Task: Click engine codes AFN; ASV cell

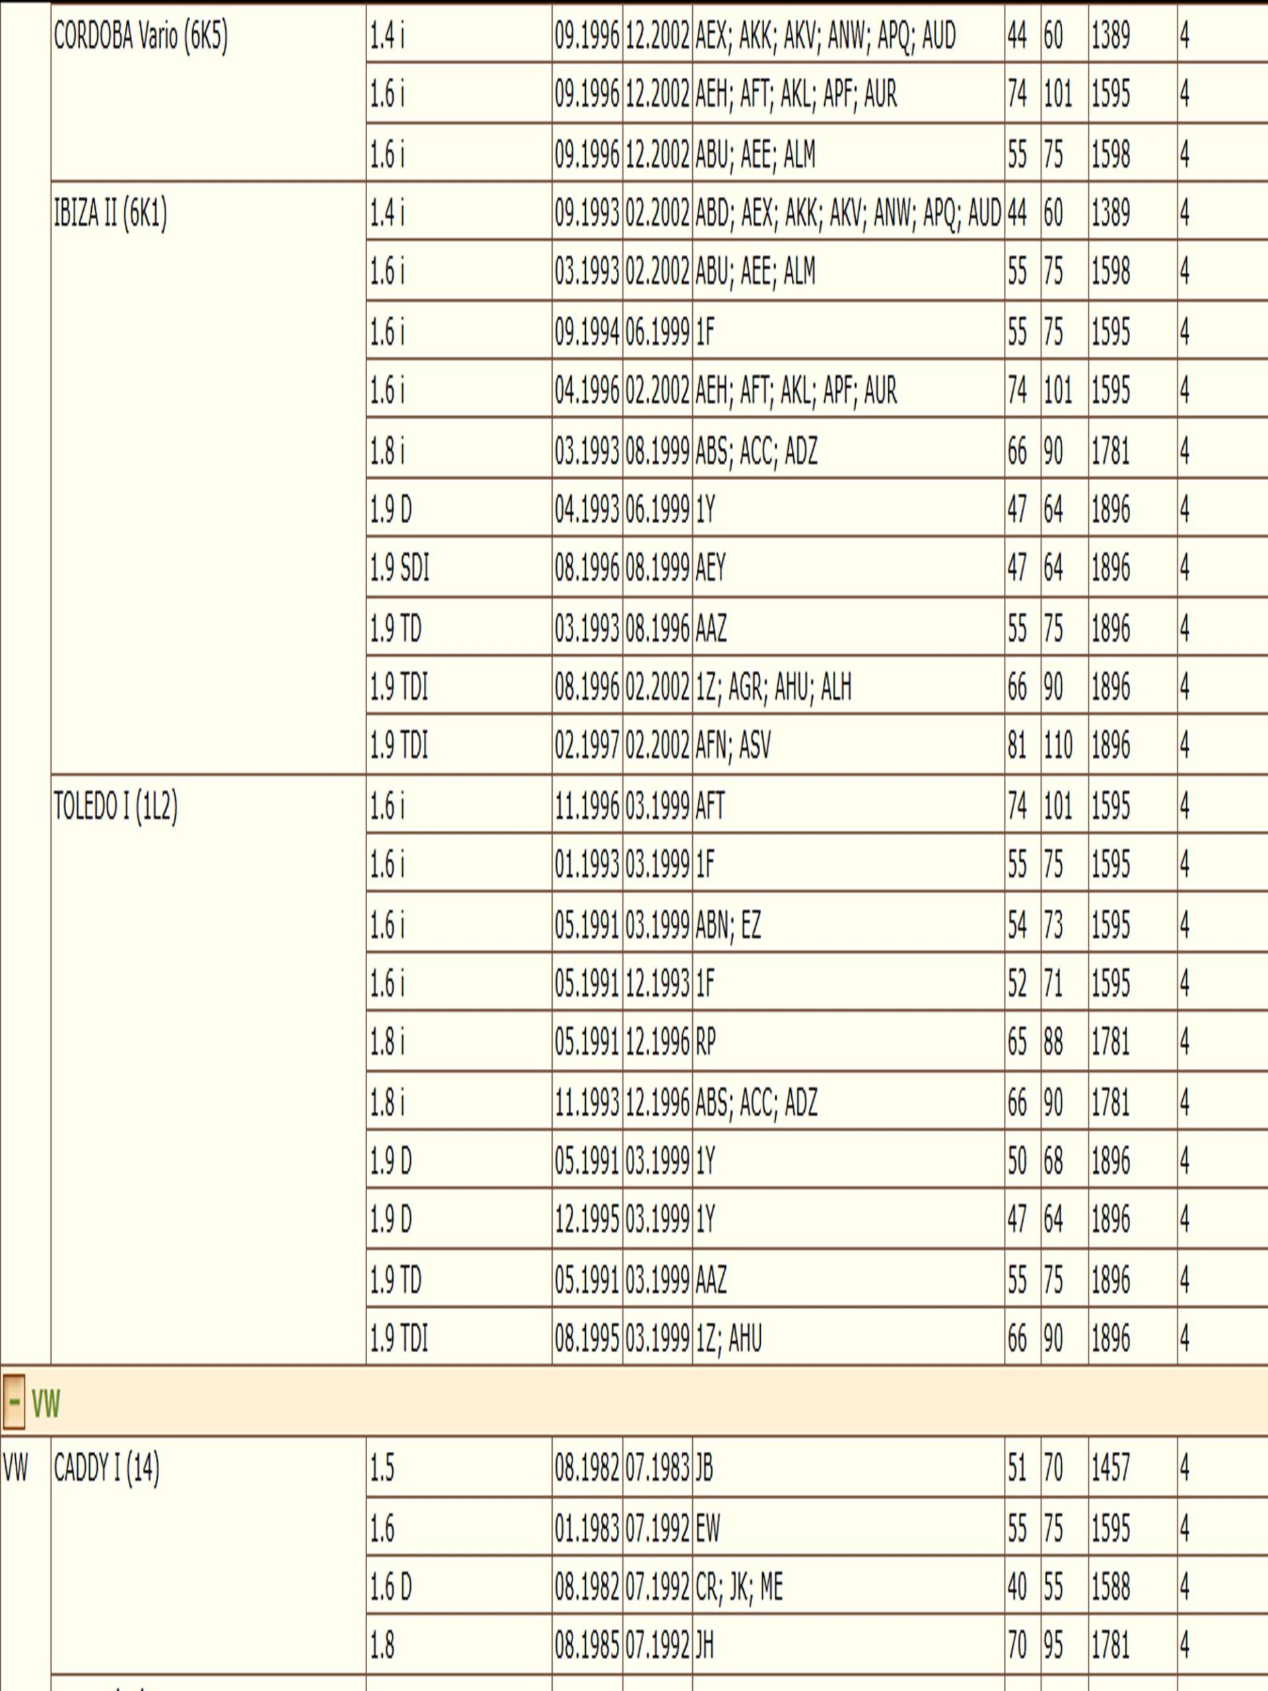Action: 732,745
